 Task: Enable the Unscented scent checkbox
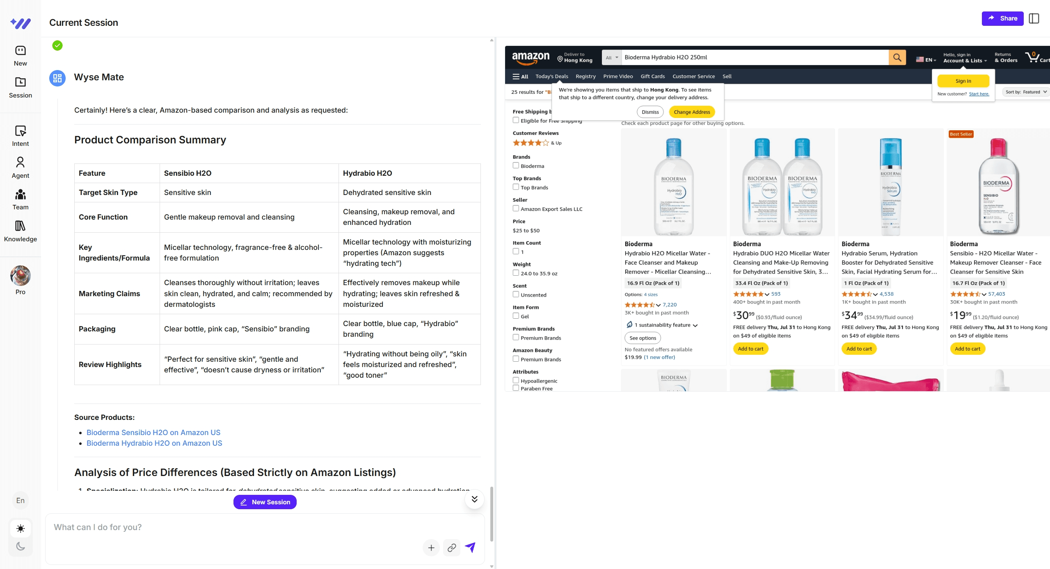coord(516,294)
